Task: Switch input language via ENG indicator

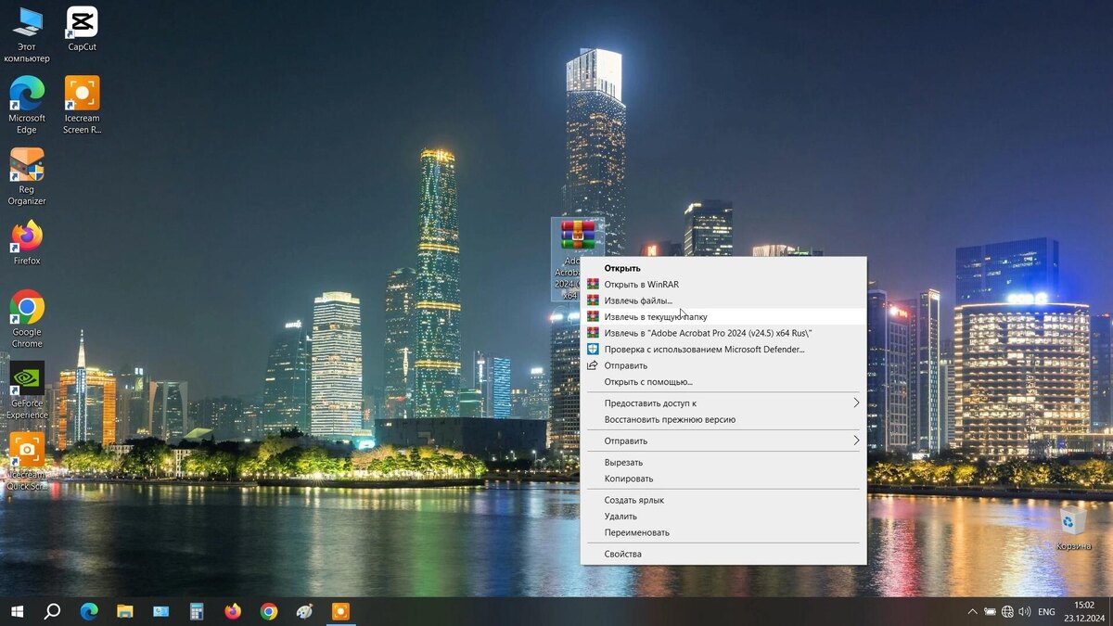Action: (x=1046, y=612)
